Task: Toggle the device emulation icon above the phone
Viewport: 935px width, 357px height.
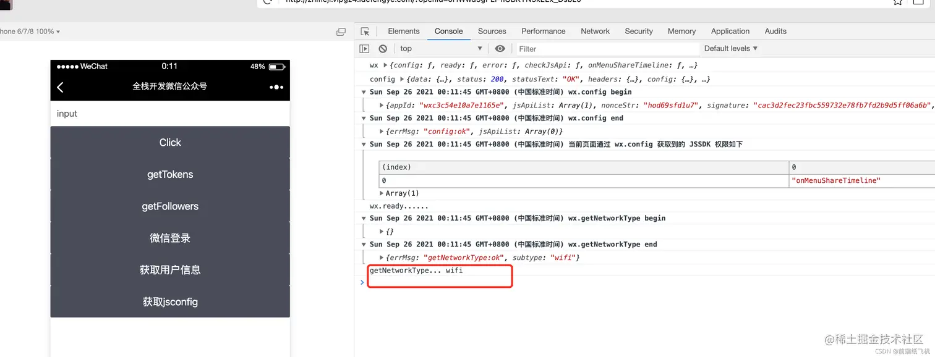Action: pyautogui.click(x=341, y=31)
